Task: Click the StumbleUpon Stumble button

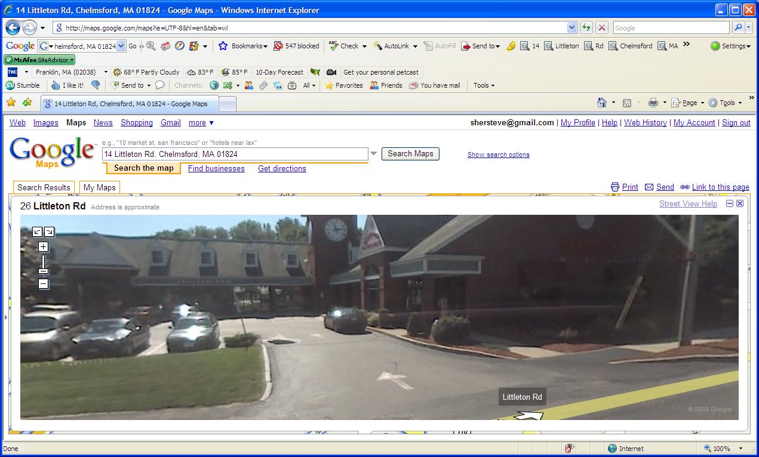Action: pyautogui.click(x=23, y=85)
